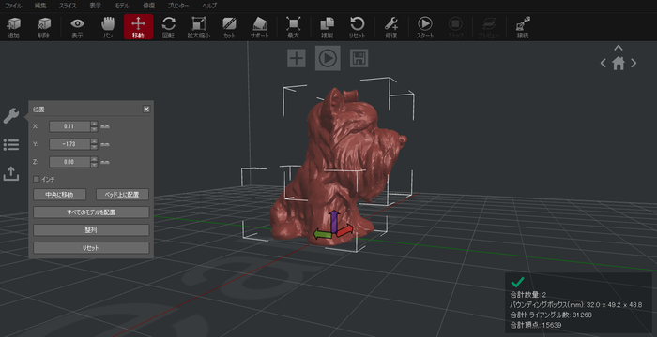Image resolution: width=657 pixels, height=337 pixels.
Task: Open the スライス menu
Action: tap(68, 6)
